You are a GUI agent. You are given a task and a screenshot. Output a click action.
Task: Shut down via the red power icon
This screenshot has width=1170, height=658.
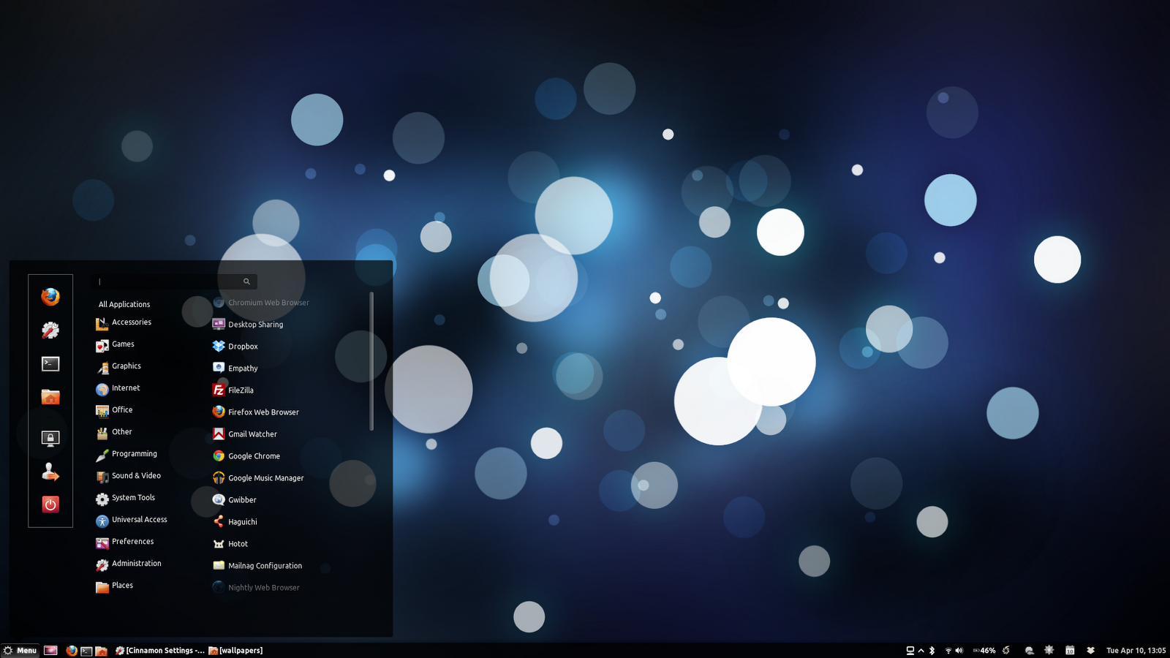pyautogui.click(x=50, y=504)
